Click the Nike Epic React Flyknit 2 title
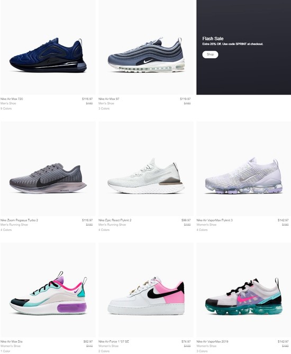This screenshot has height=354, width=291. click(x=115, y=220)
